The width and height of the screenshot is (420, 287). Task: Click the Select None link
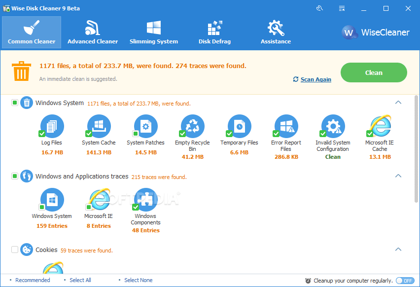(x=138, y=280)
